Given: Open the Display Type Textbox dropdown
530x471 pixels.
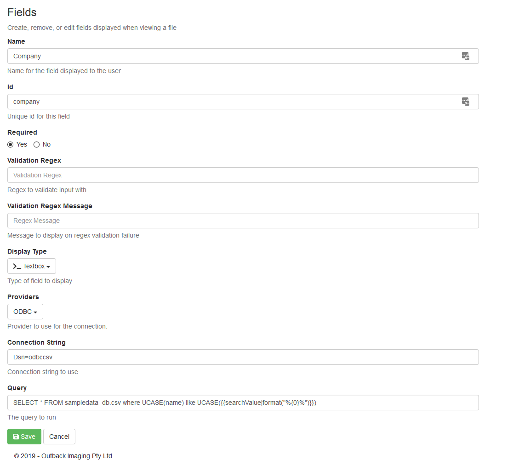Looking at the screenshot, I should (32, 266).
